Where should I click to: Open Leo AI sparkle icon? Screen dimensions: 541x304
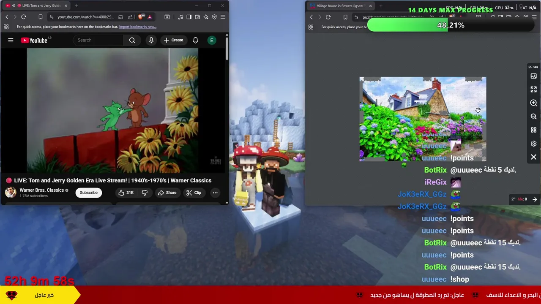[x=206, y=17]
